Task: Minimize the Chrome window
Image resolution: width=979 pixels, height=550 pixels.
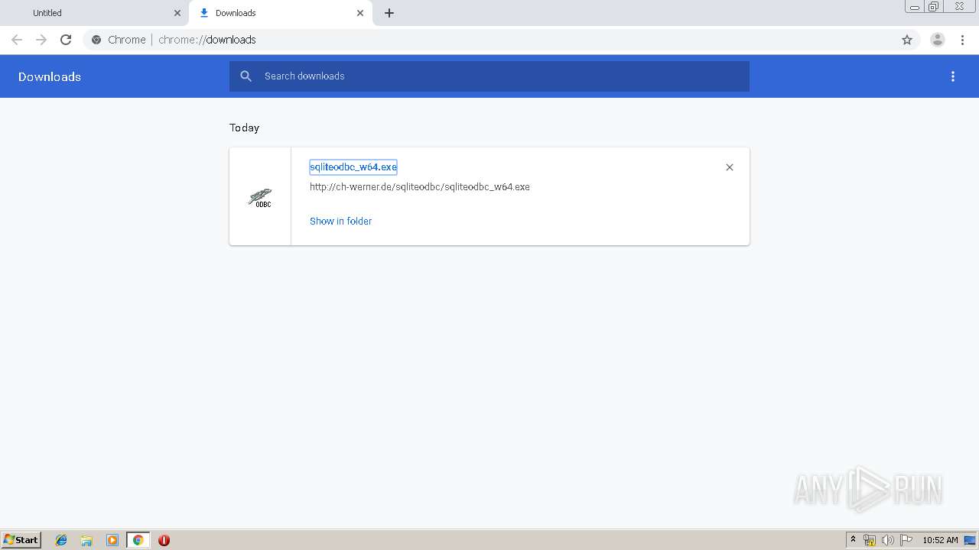Action: (914, 7)
